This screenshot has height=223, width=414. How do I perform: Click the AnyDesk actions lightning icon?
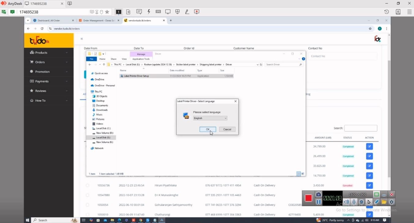149,12
